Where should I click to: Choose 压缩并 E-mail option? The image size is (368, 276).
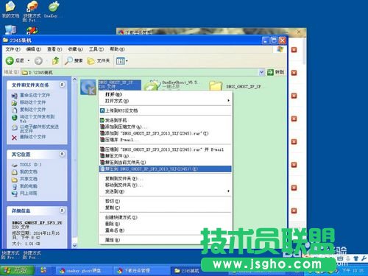click(165, 140)
